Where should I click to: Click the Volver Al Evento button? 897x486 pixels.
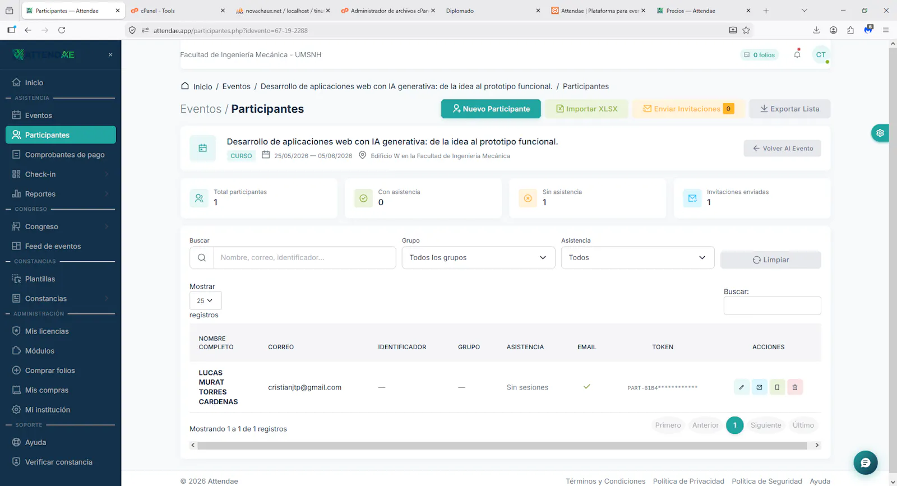pos(783,149)
